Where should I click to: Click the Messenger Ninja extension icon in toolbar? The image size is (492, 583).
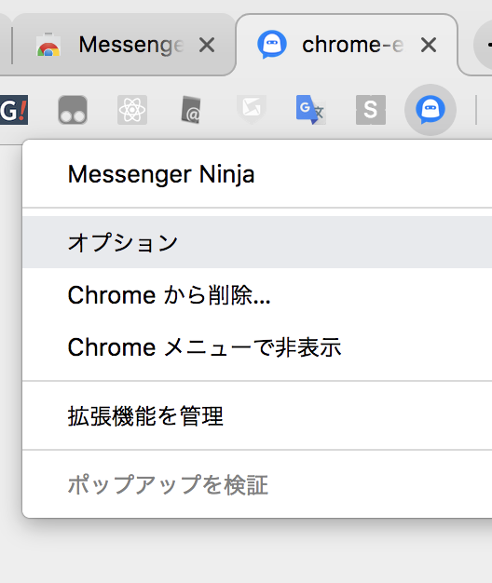click(x=430, y=110)
